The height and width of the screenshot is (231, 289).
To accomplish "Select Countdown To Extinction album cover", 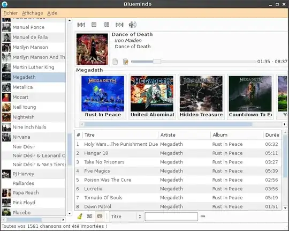I will 250,94.
